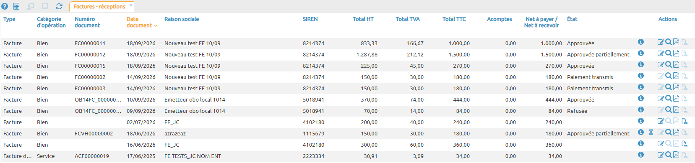
Task: Click hourglass icon on row FCVH00000002
Action: tap(651, 132)
